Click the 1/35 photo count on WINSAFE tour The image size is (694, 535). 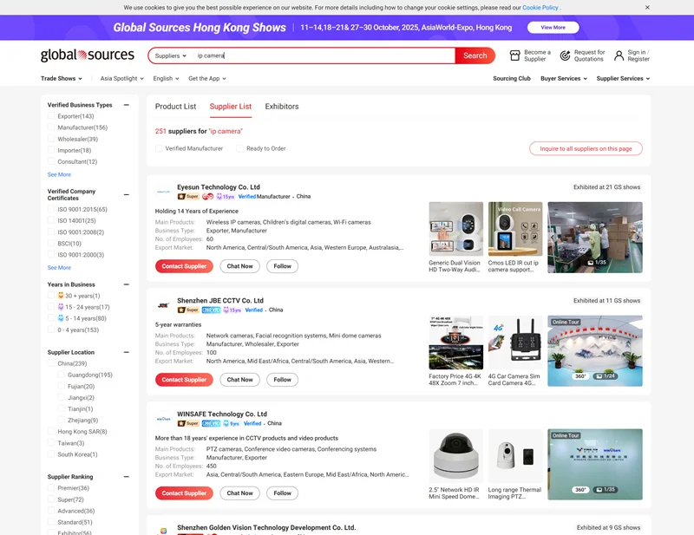pos(605,489)
